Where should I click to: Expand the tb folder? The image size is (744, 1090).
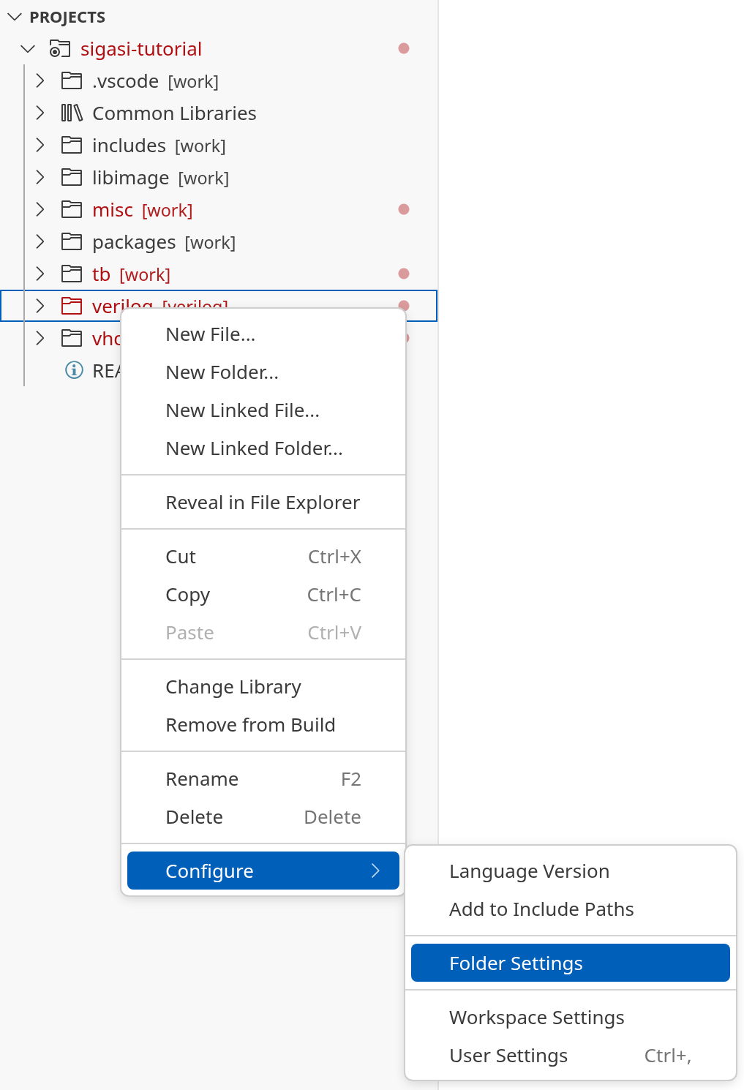pyautogui.click(x=40, y=274)
